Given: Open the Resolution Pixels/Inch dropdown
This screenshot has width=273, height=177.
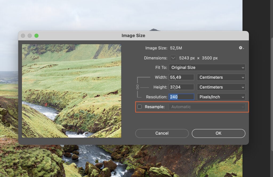Looking at the screenshot, I should pos(221,97).
